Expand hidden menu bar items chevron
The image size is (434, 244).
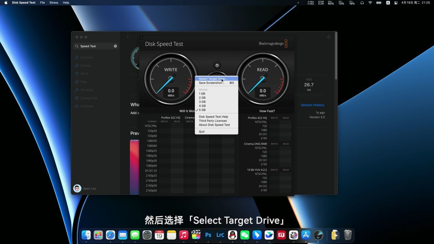click(298, 3)
